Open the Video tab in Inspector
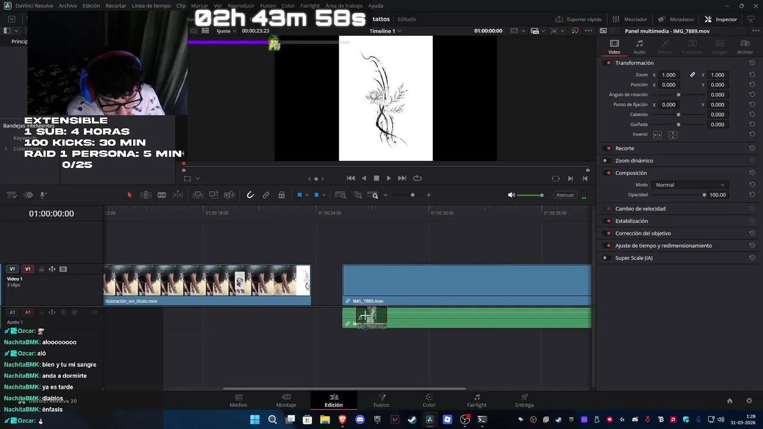Screen dimensions: 763x429 pos(614,46)
